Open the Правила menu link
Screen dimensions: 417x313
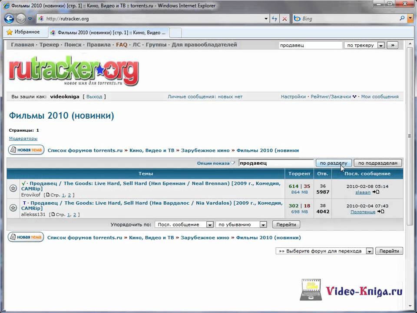pyautogui.click(x=99, y=45)
